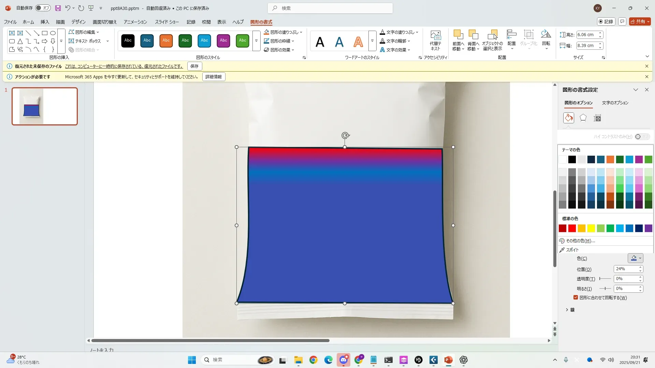Viewport: 655px width, 368px height.
Task: Open the gradient stop color dropdown
Action: click(x=636, y=258)
